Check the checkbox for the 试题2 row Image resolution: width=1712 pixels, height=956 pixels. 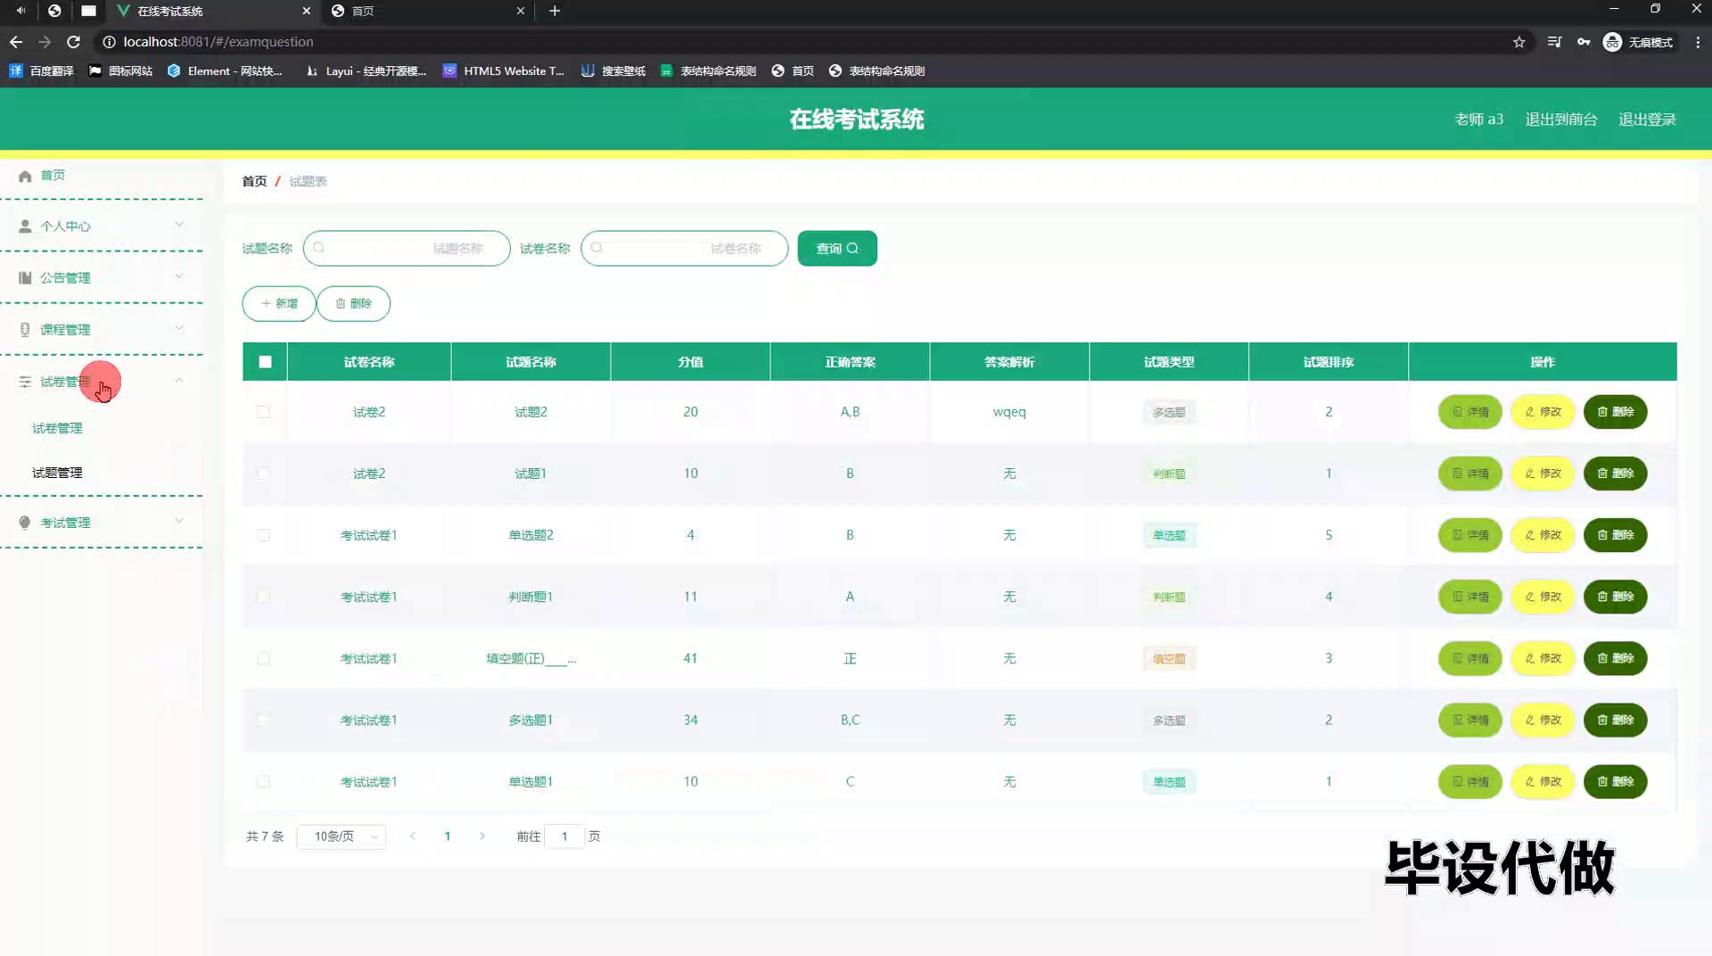pos(263,412)
